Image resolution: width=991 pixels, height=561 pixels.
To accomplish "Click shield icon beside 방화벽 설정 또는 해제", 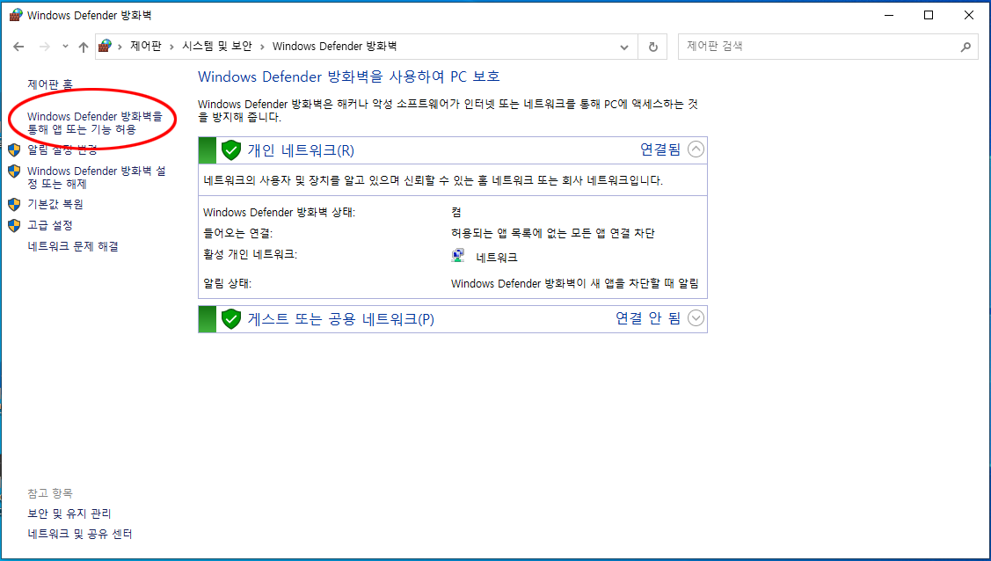I will 14,171.
